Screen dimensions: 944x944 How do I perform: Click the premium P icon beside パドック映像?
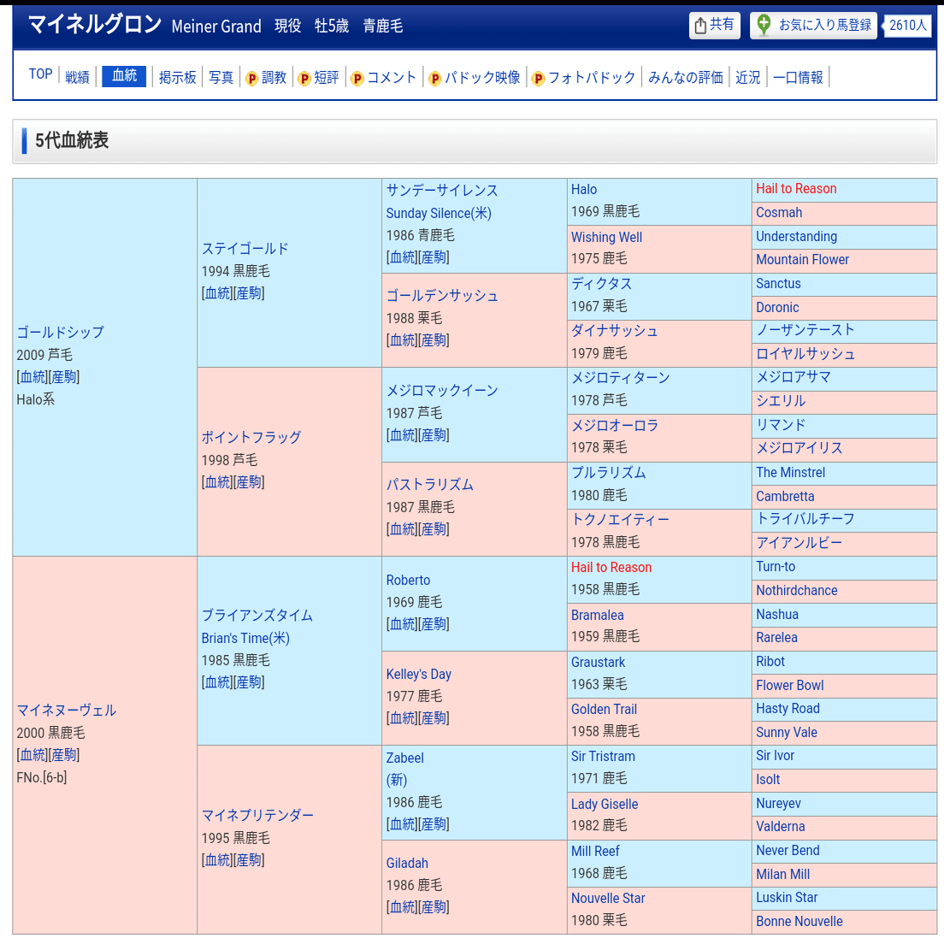click(x=434, y=79)
